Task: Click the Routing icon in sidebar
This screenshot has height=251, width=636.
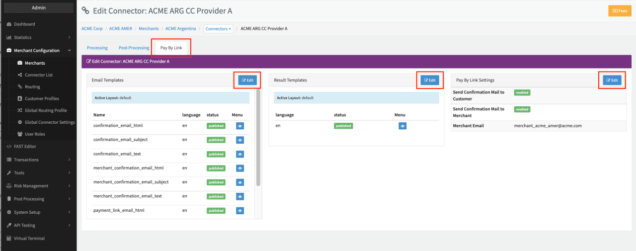Action: coord(20,87)
